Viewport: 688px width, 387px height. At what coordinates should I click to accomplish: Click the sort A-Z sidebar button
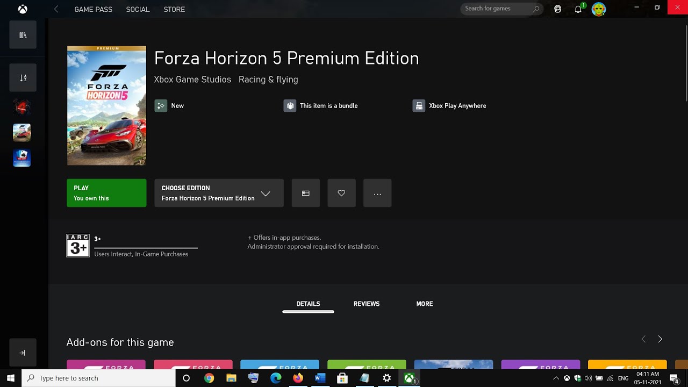point(23,77)
